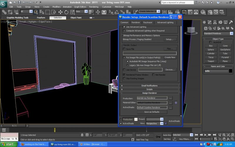Click the Set Keys key icon

coord(158,137)
